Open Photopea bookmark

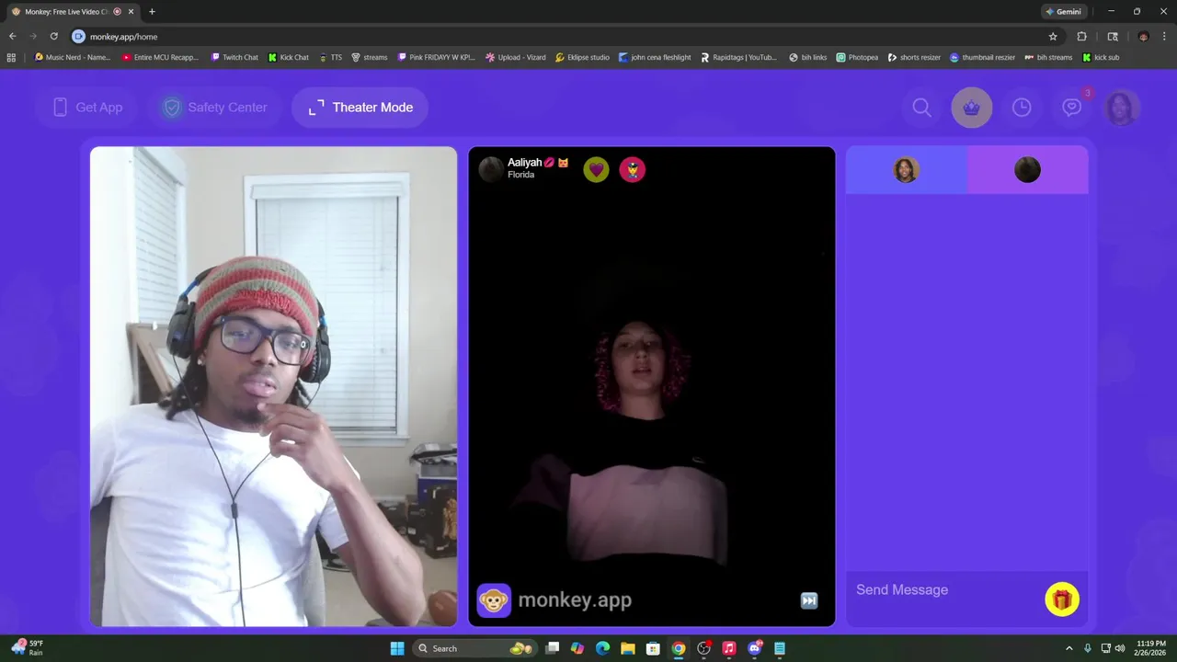[x=857, y=57]
